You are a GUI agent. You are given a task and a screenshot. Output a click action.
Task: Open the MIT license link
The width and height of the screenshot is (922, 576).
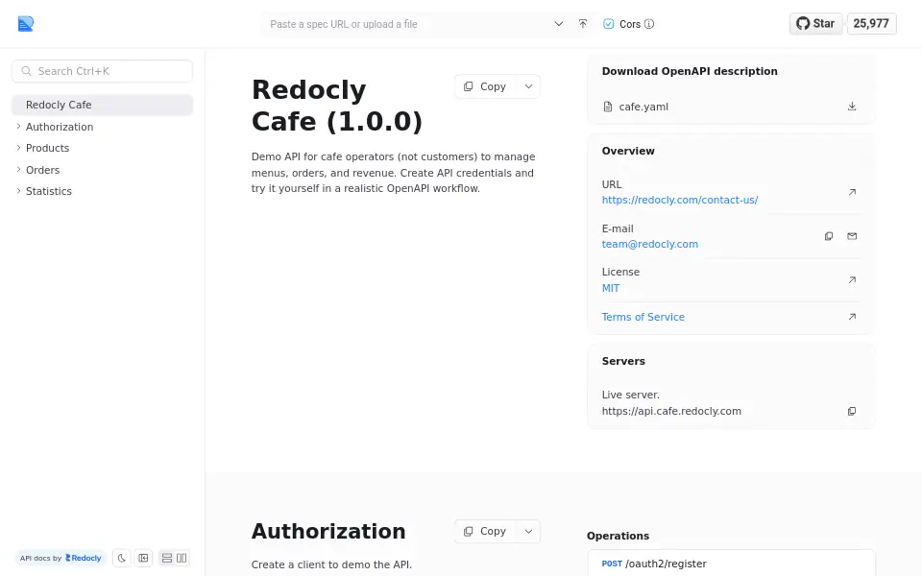(x=611, y=288)
